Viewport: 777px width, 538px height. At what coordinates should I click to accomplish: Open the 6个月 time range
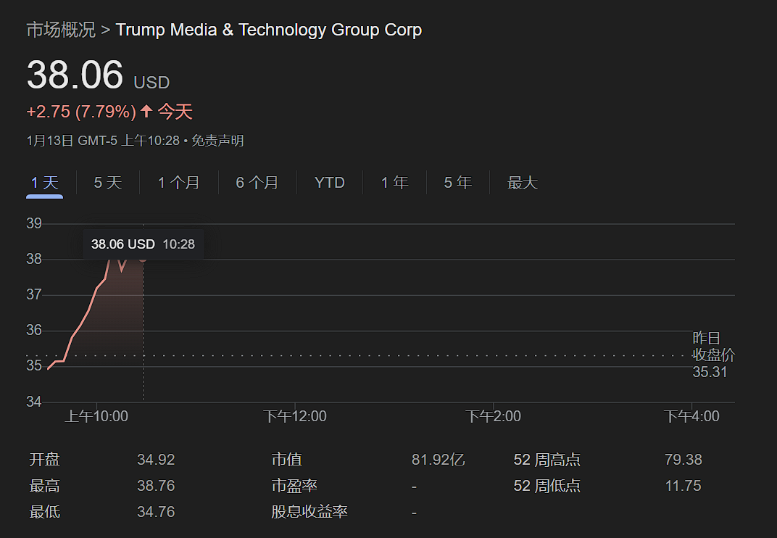coord(256,183)
